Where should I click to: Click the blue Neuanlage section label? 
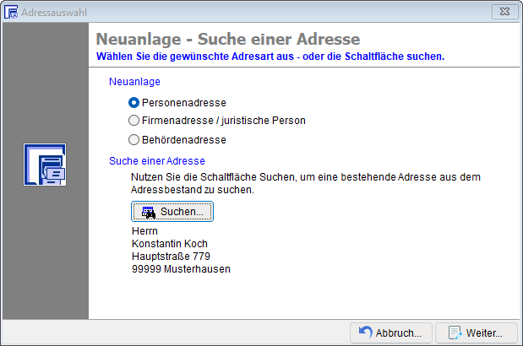coord(135,82)
